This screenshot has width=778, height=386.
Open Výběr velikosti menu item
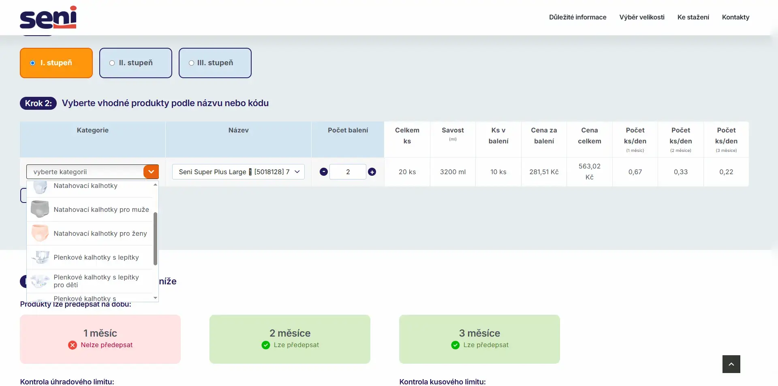click(x=642, y=17)
